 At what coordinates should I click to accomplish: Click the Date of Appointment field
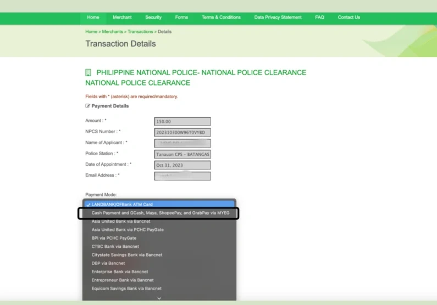coord(182,165)
